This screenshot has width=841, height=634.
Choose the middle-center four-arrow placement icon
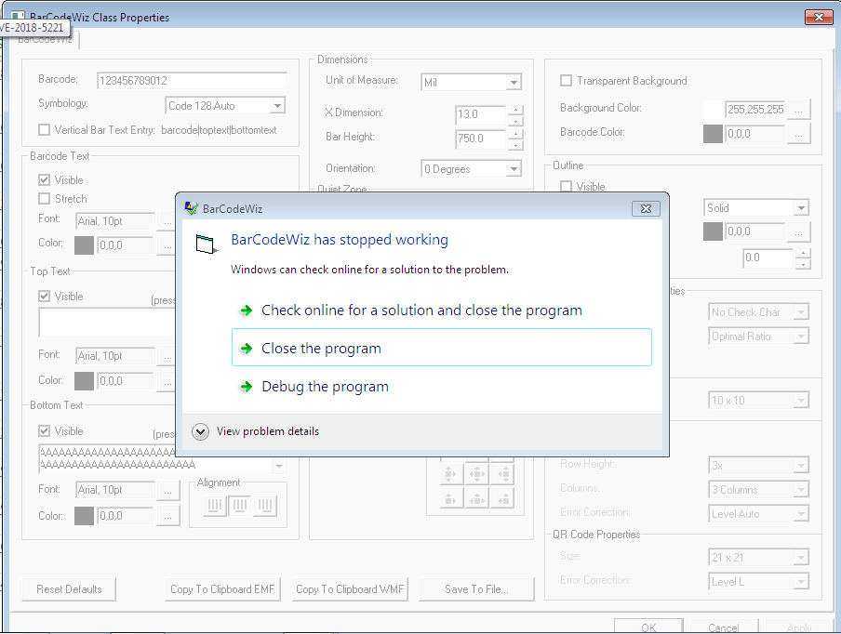(x=477, y=474)
